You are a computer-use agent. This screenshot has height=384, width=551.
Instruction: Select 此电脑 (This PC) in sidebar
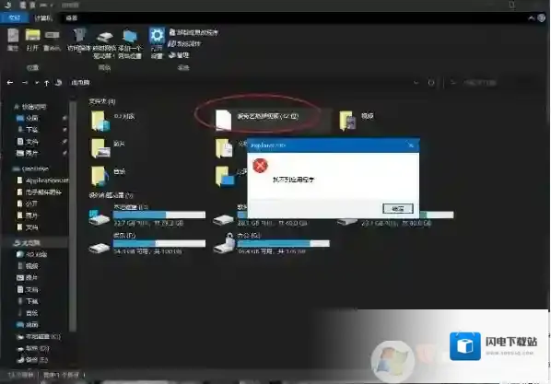(x=31, y=243)
